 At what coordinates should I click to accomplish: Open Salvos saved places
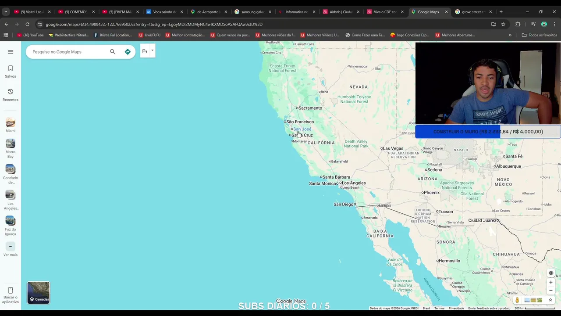pyautogui.click(x=11, y=71)
